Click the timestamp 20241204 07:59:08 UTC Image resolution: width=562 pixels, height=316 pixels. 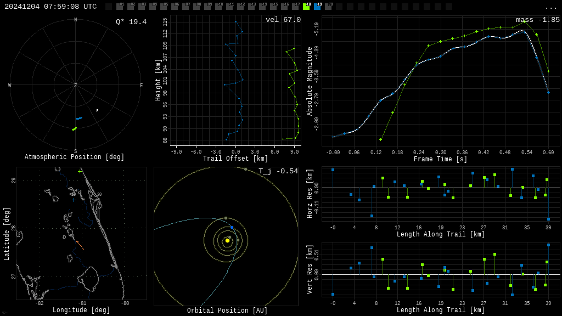click(50, 7)
